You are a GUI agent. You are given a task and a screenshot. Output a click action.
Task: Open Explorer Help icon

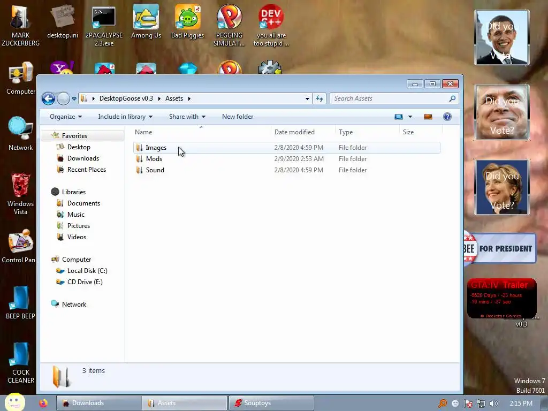[447, 117]
